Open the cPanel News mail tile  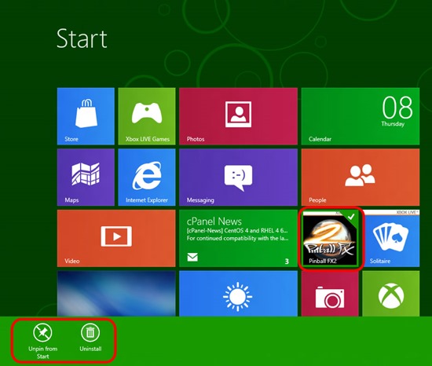(x=238, y=238)
